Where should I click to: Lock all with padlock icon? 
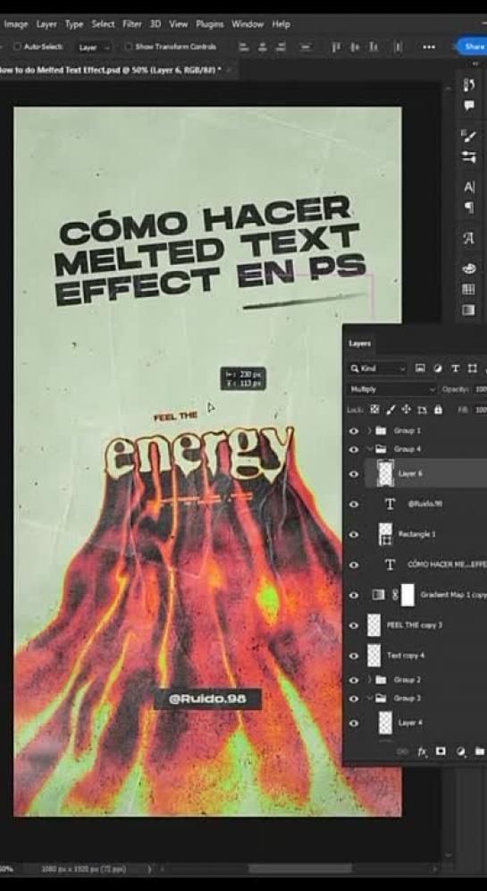coord(438,409)
